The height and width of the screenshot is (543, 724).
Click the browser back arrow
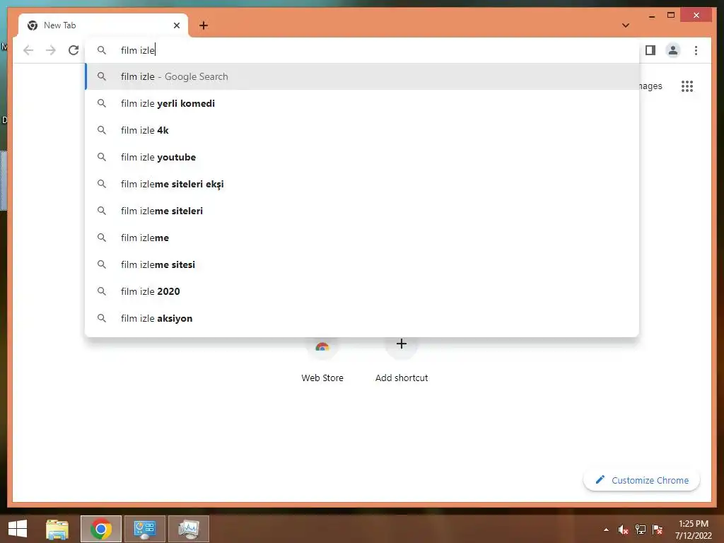[x=28, y=50]
